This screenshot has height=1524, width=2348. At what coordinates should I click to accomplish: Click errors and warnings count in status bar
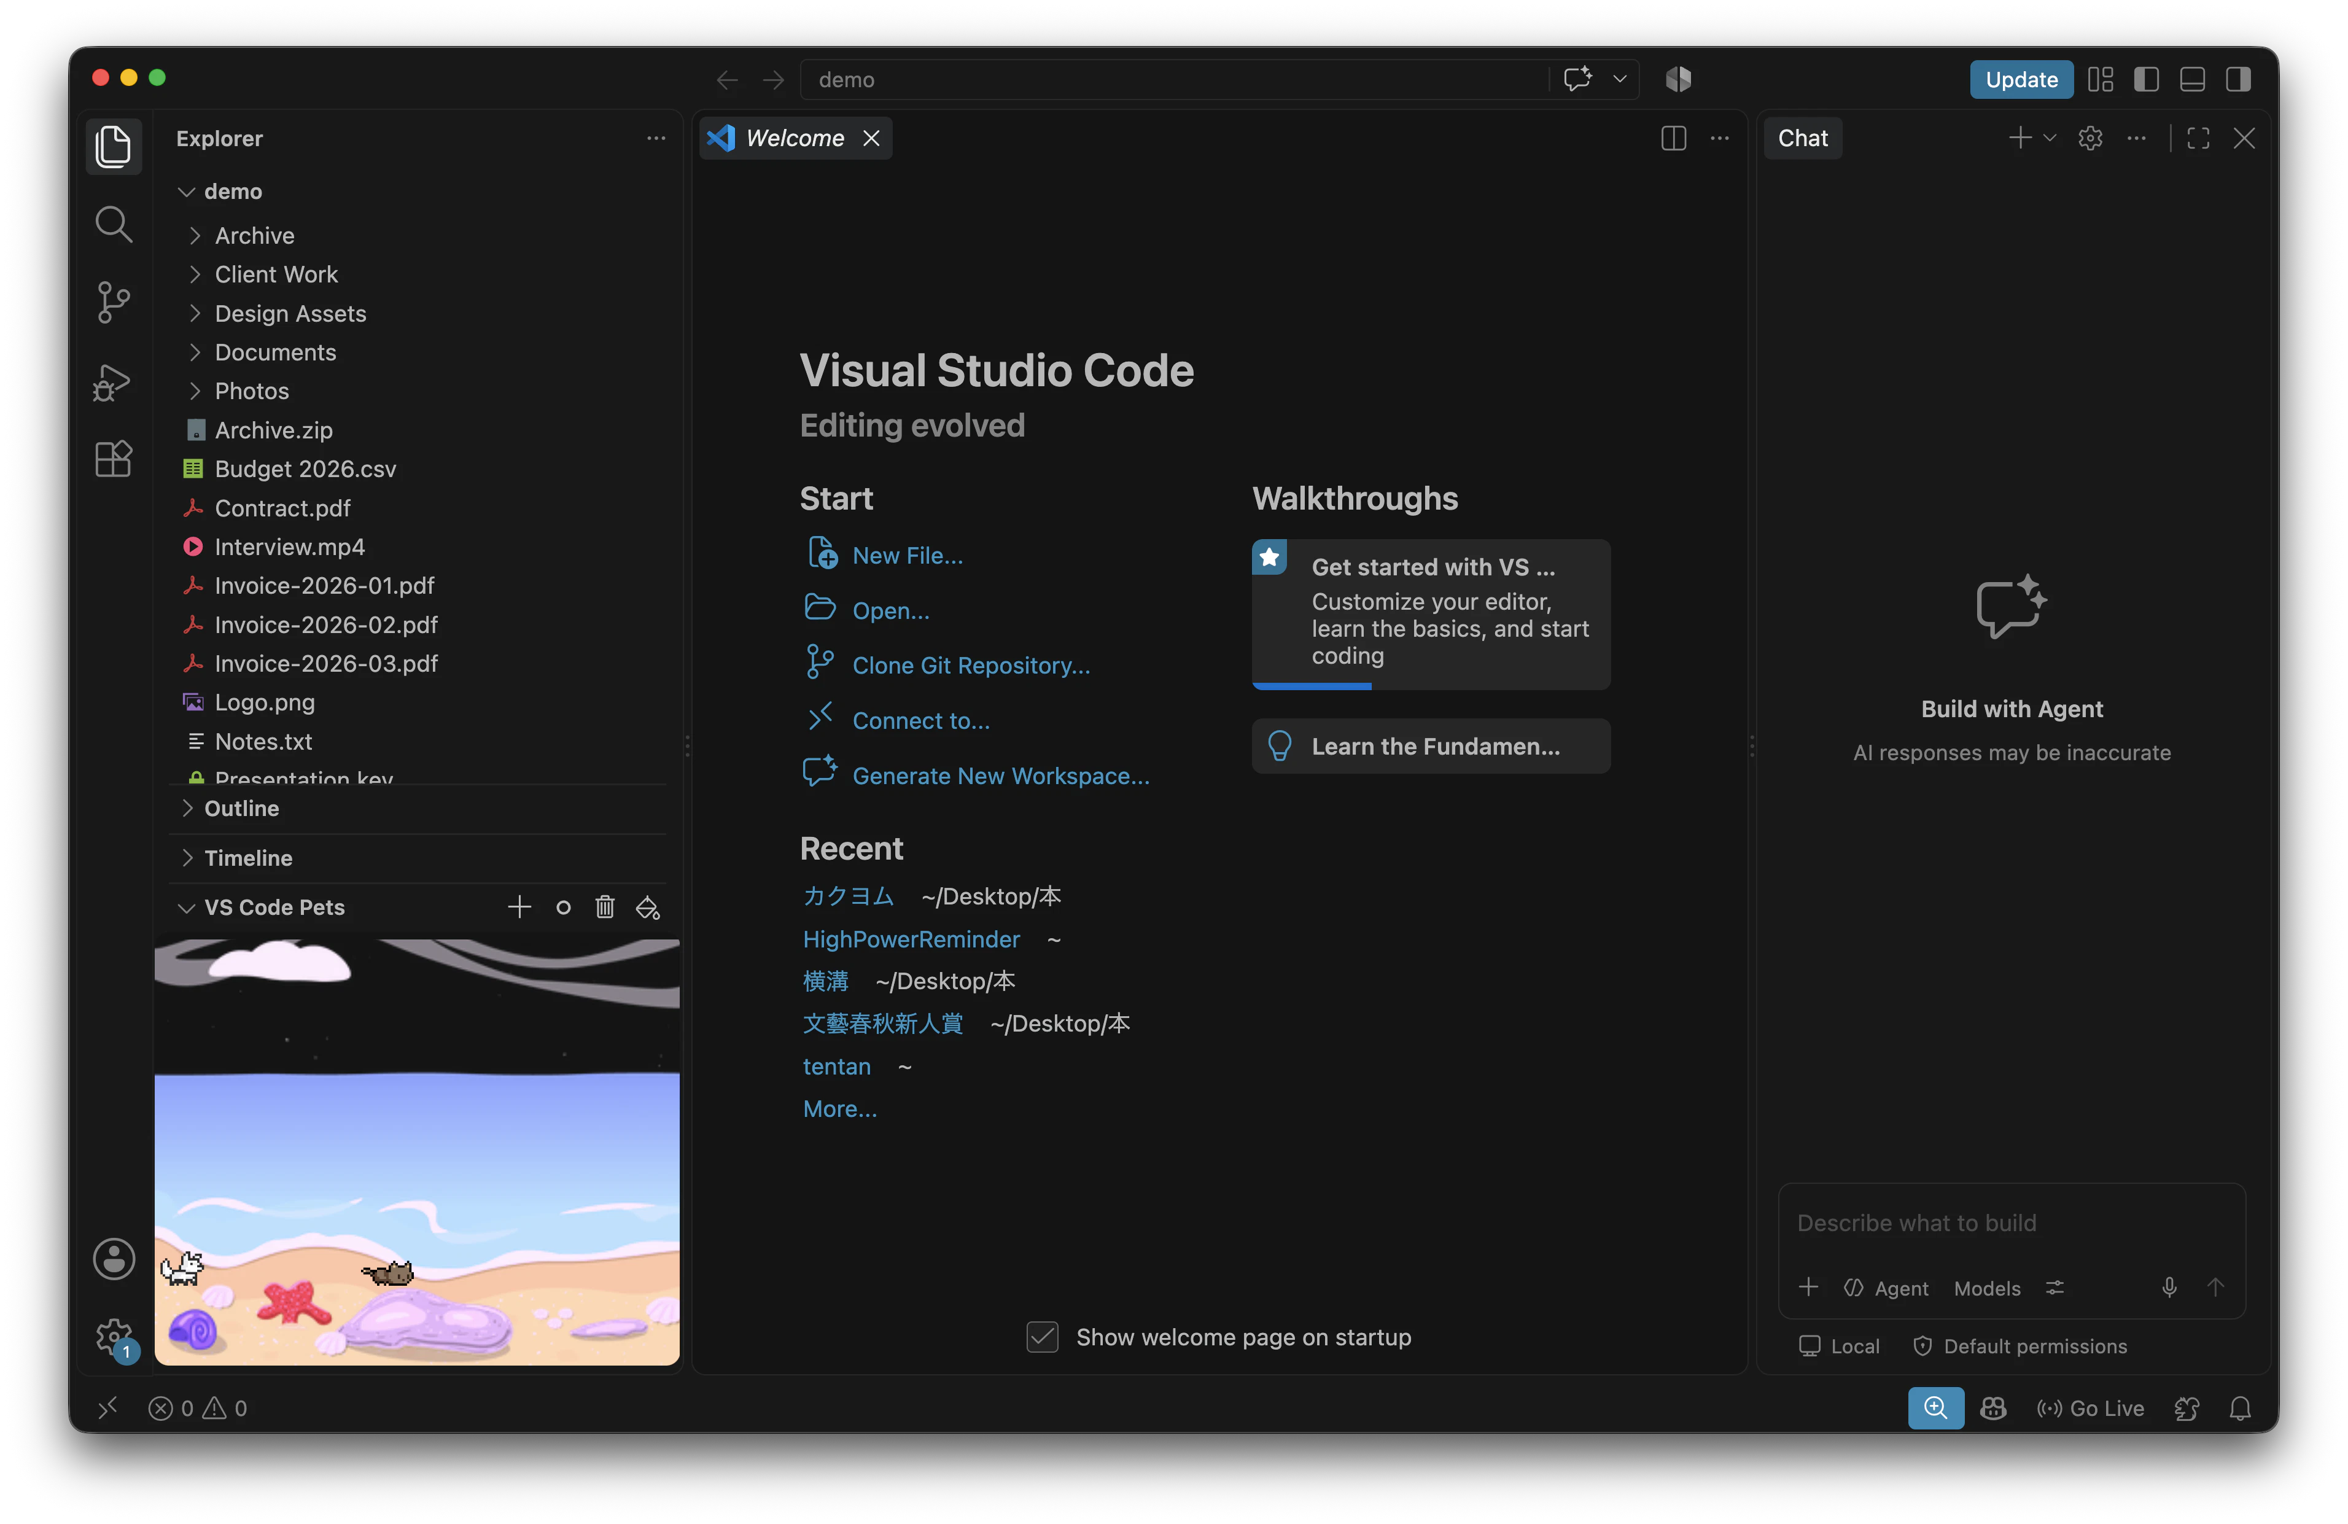(x=197, y=1407)
